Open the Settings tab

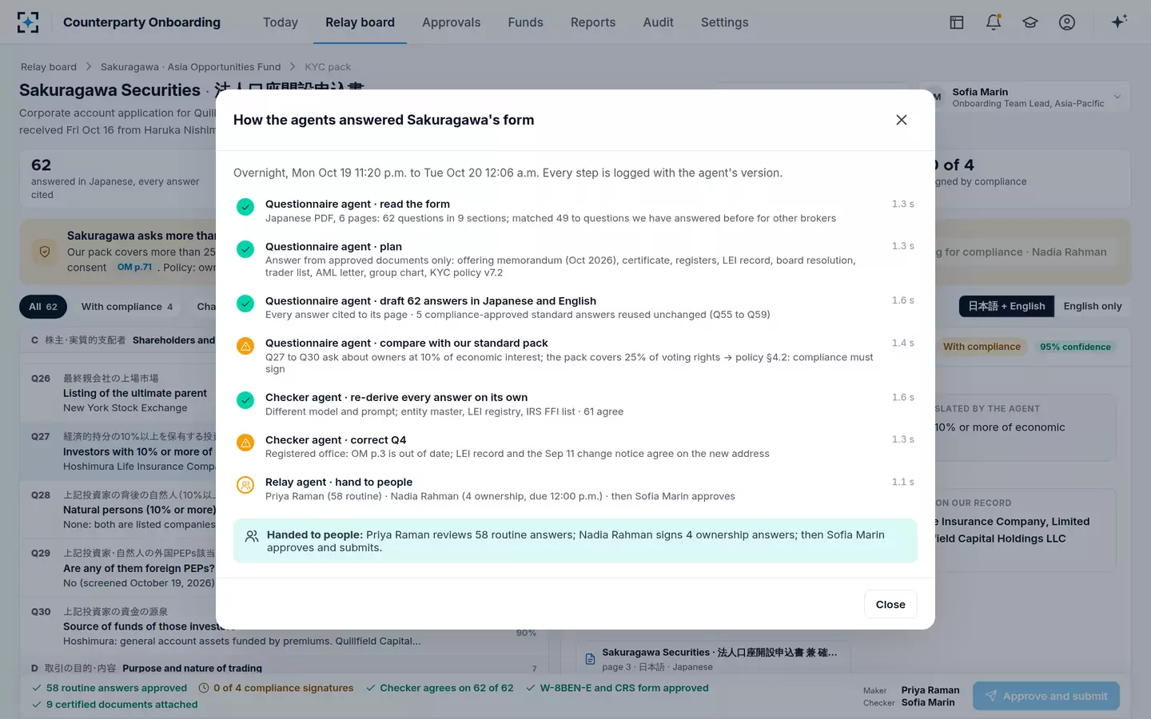coord(725,22)
